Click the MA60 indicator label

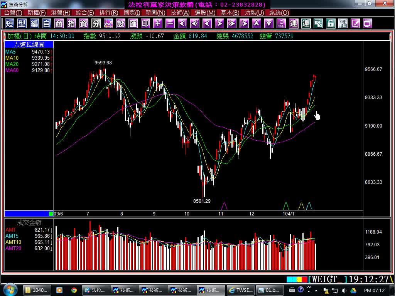(12, 70)
